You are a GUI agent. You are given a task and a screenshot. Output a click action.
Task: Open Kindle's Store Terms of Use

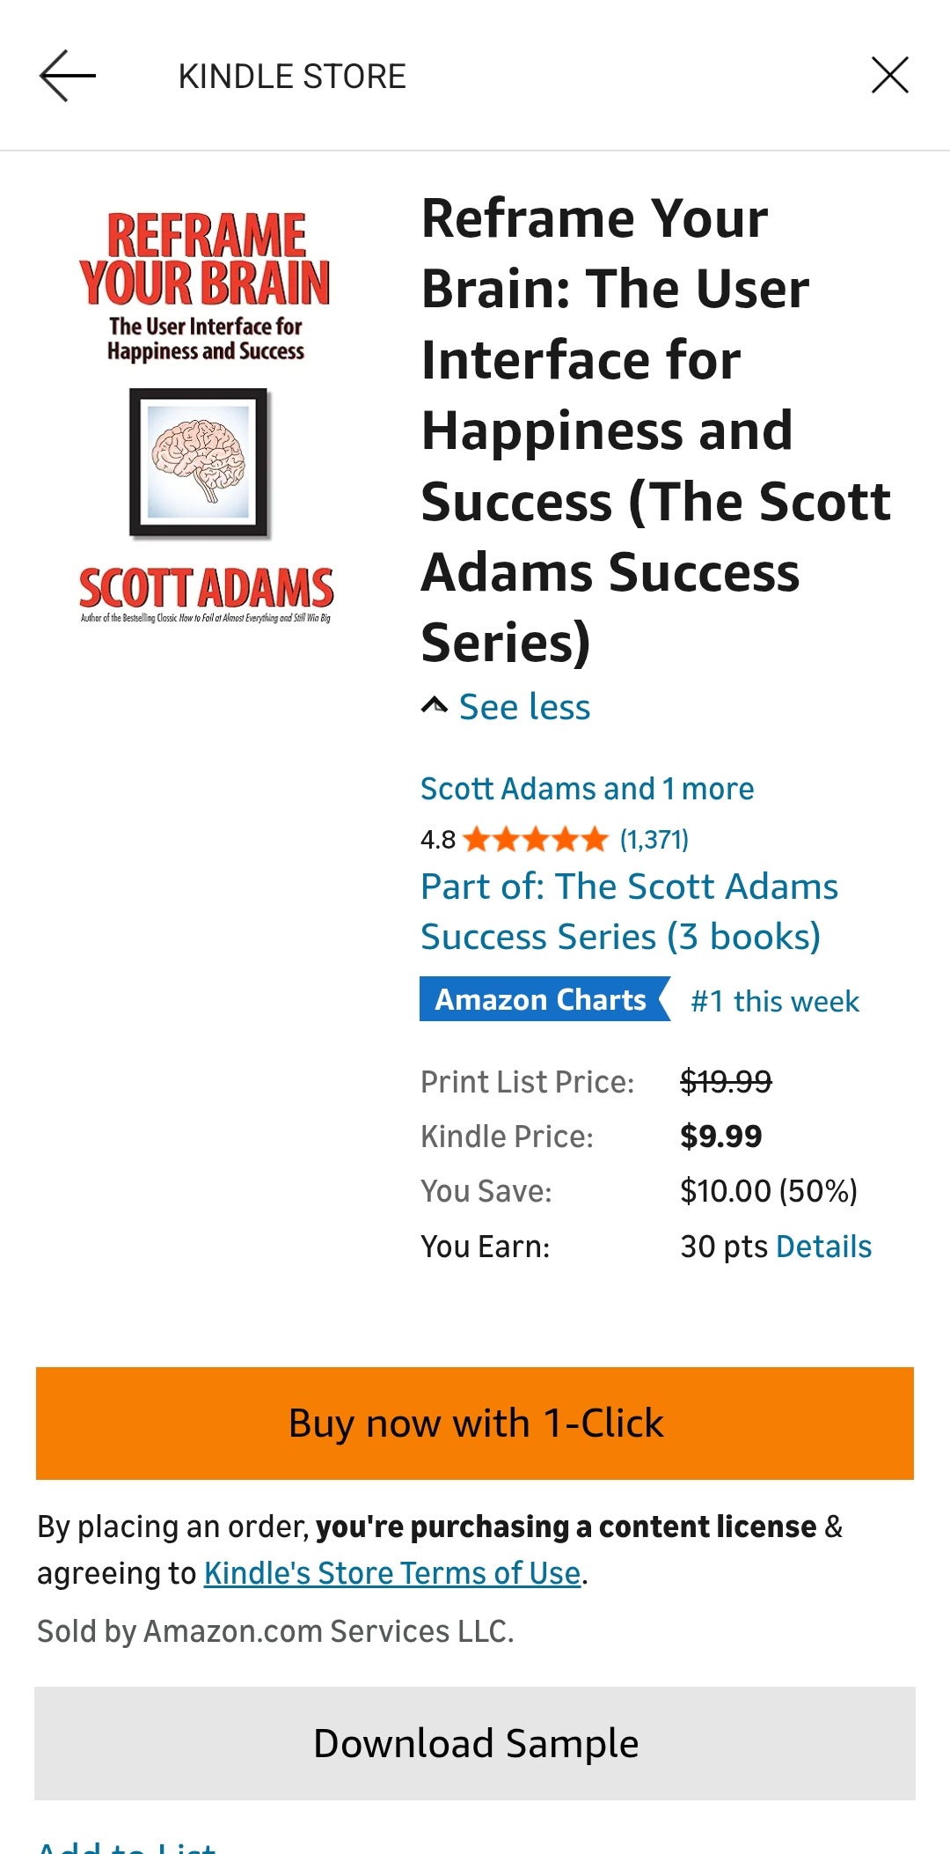[x=392, y=1572]
